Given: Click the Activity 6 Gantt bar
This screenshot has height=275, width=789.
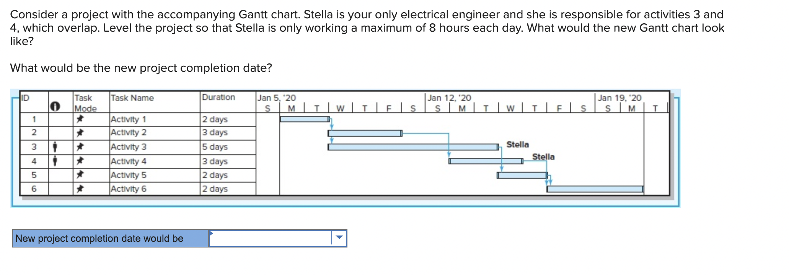Looking at the screenshot, I should [595, 188].
